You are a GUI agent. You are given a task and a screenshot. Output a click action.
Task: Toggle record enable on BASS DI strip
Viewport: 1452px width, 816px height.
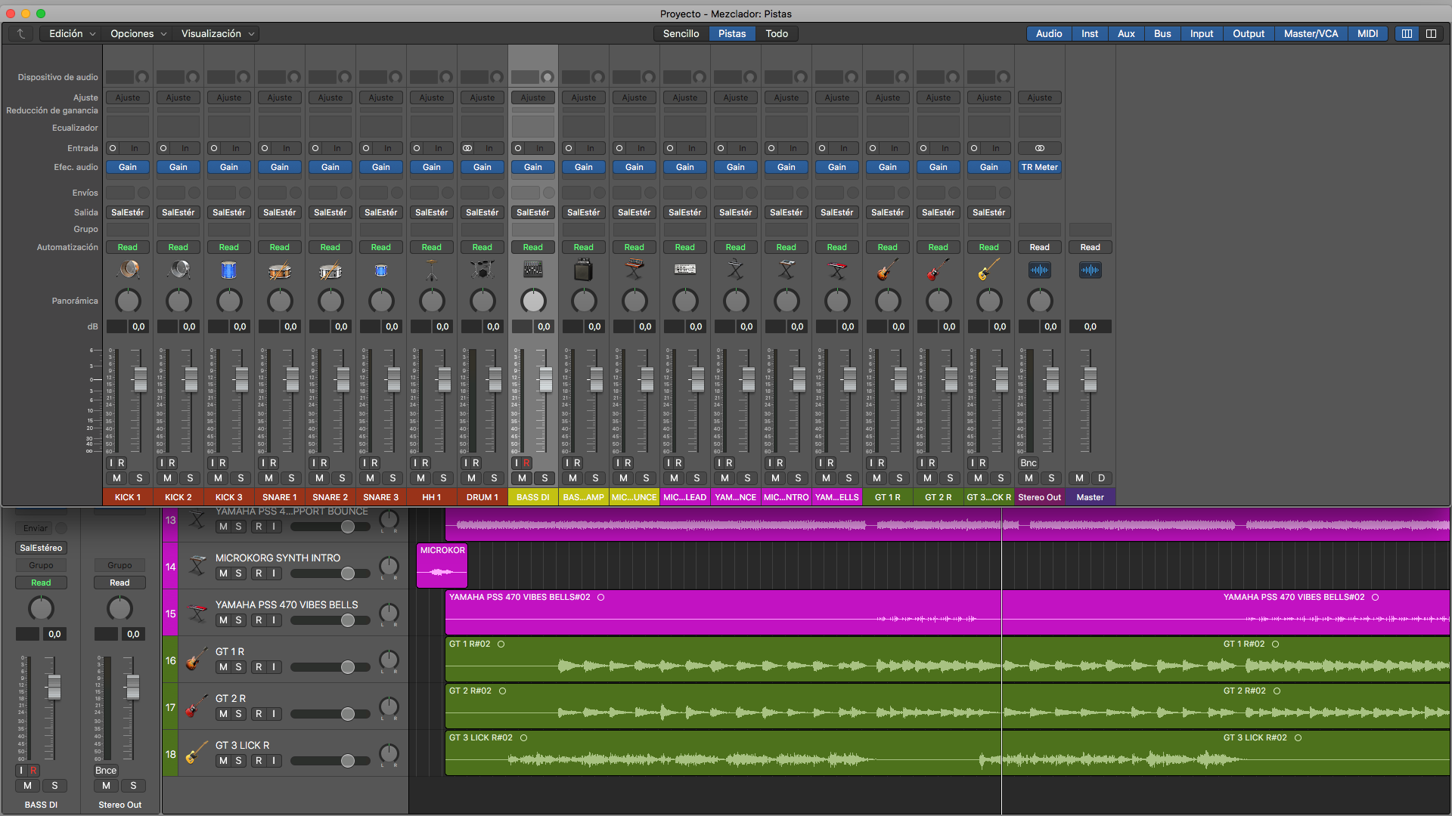[x=526, y=463]
